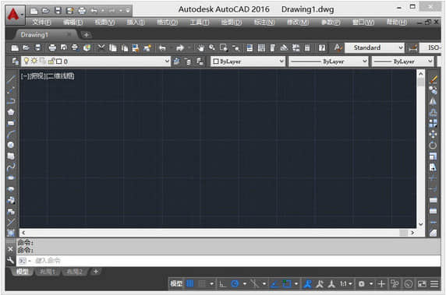This screenshot has height=295, width=446.
Task: Select the Pan hand tool
Action: point(201,47)
